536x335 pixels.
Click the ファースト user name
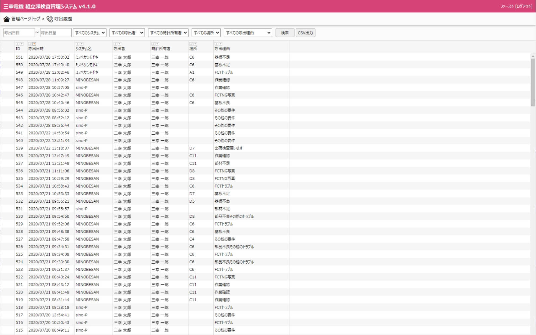point(507,6)
